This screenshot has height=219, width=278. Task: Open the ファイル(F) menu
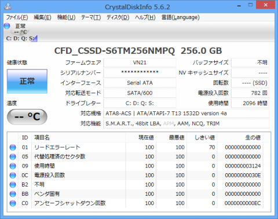tap(17, 17)
